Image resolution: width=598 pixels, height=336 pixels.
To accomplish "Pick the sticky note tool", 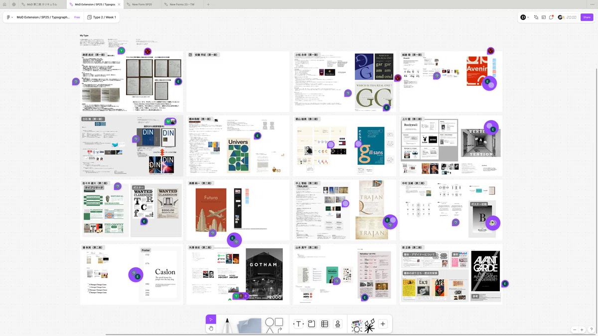I will (249, 326).
